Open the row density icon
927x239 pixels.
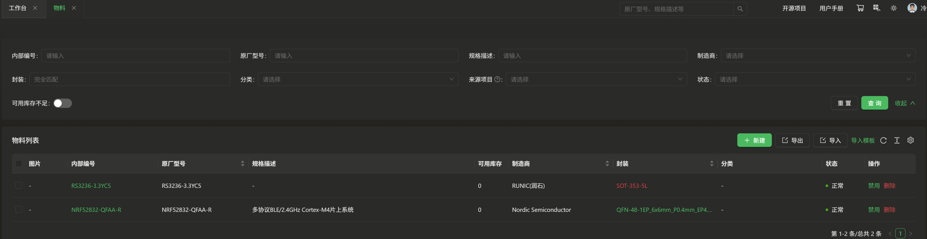point(897,140)
